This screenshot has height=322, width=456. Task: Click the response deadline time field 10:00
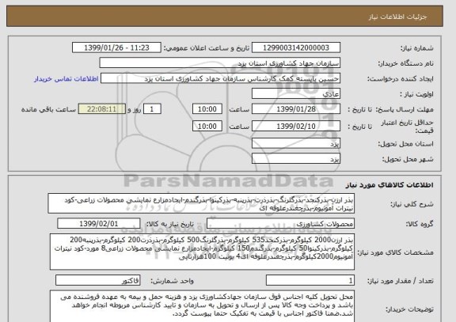[x=207, y=109]
